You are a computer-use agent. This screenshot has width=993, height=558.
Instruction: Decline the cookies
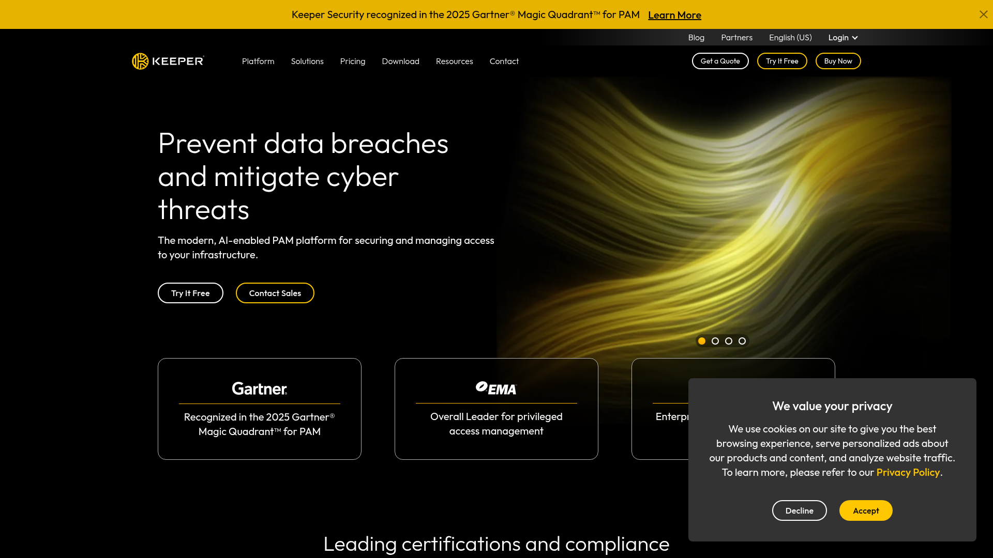[799, 510]
